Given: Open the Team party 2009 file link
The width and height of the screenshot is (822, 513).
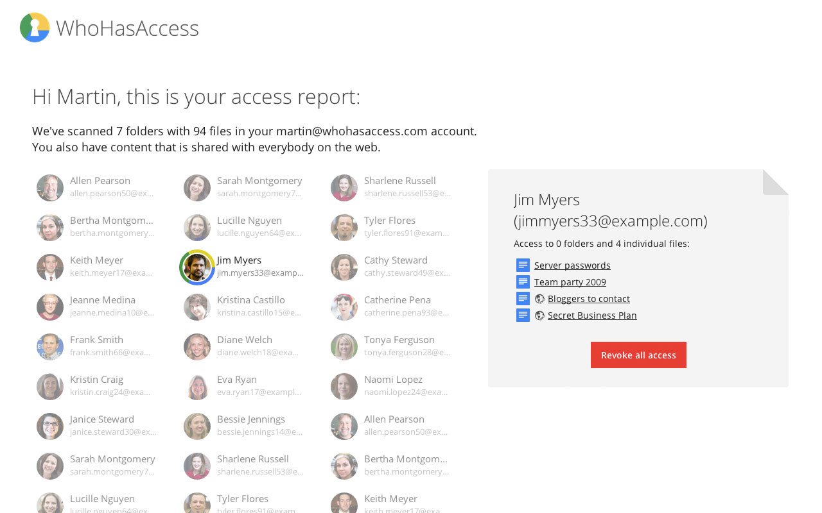Looking at the screenshot, I should 570,282.
